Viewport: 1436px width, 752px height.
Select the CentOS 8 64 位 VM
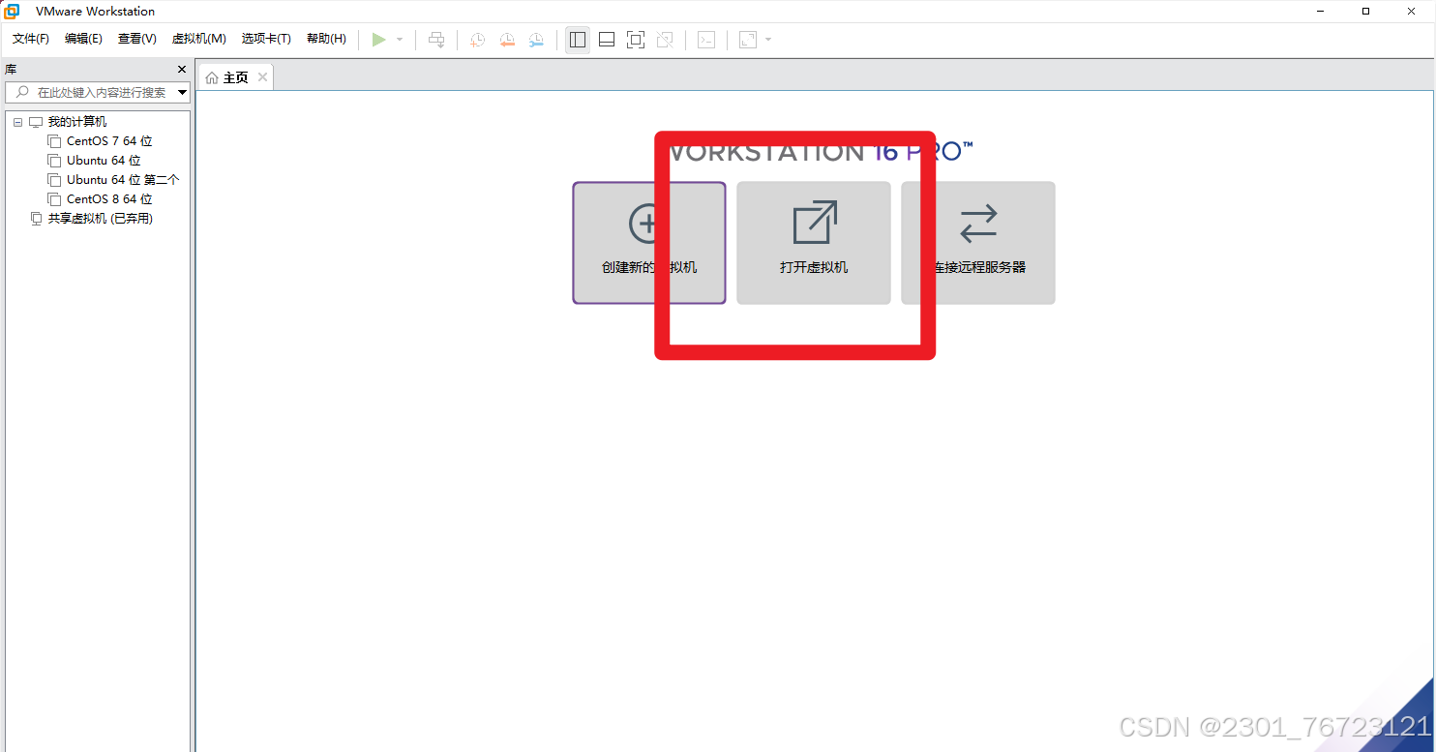109,199
